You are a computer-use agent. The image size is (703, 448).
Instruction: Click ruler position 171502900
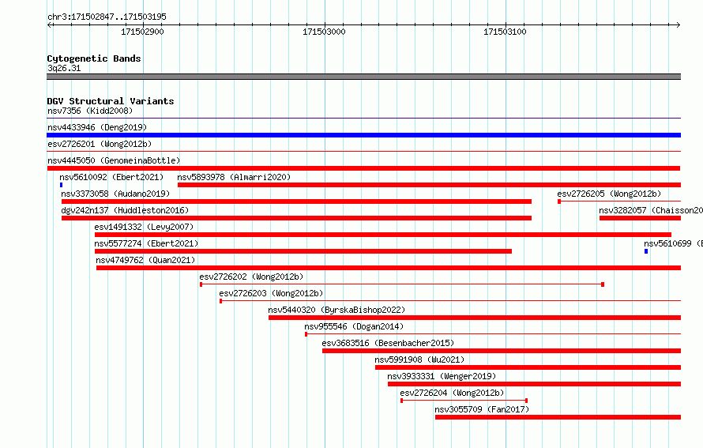pos(142,32)
